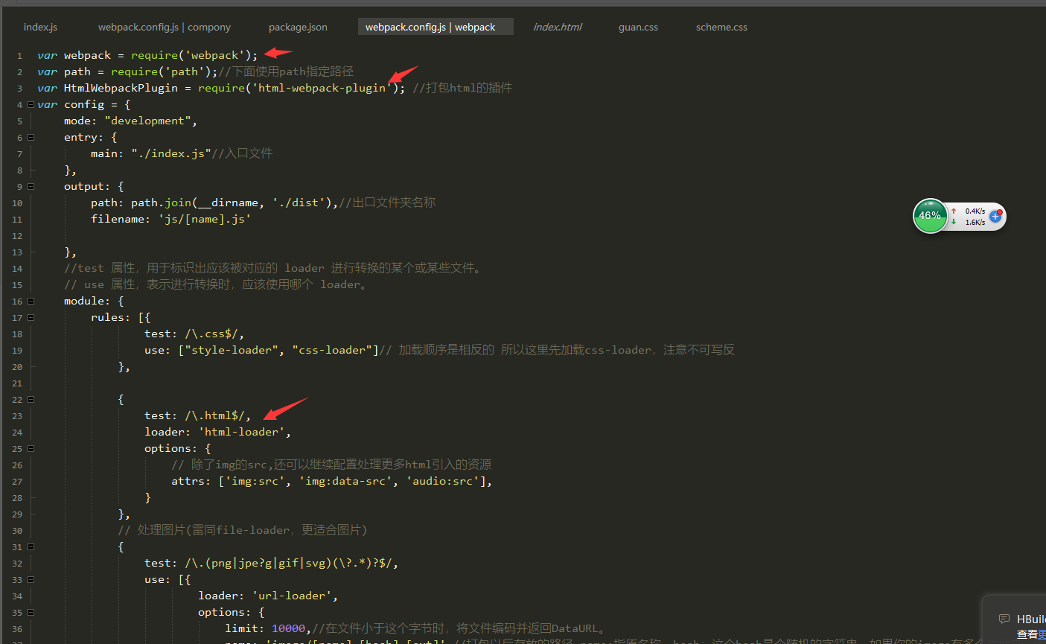The image size is (1046, 644).
Task: Collapse the rules array at line 17
Action: 31,317
